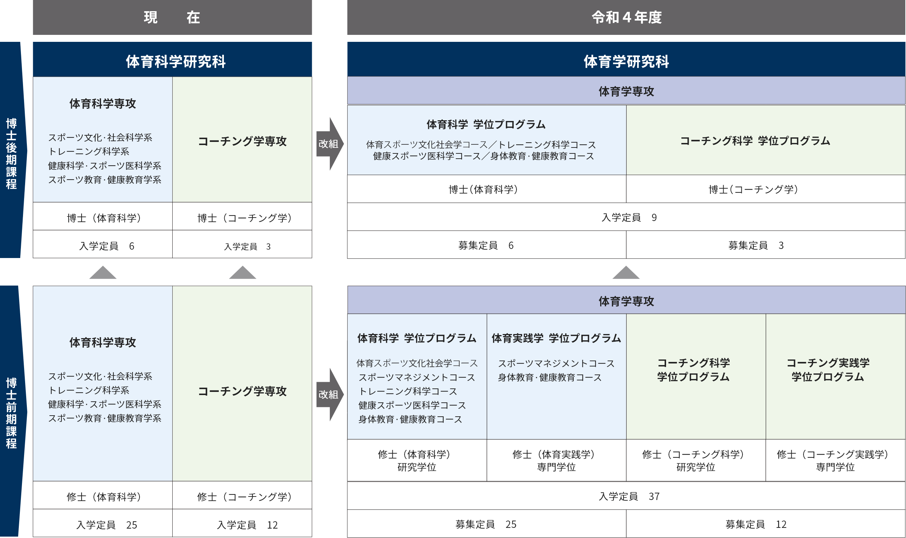Click コーチング学専攻 box above 入学定員 12
The image size is (906, 538).
click(x=242, y=384)
